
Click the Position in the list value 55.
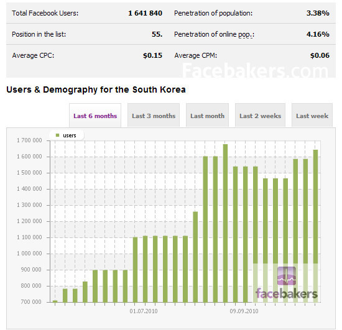157,34
